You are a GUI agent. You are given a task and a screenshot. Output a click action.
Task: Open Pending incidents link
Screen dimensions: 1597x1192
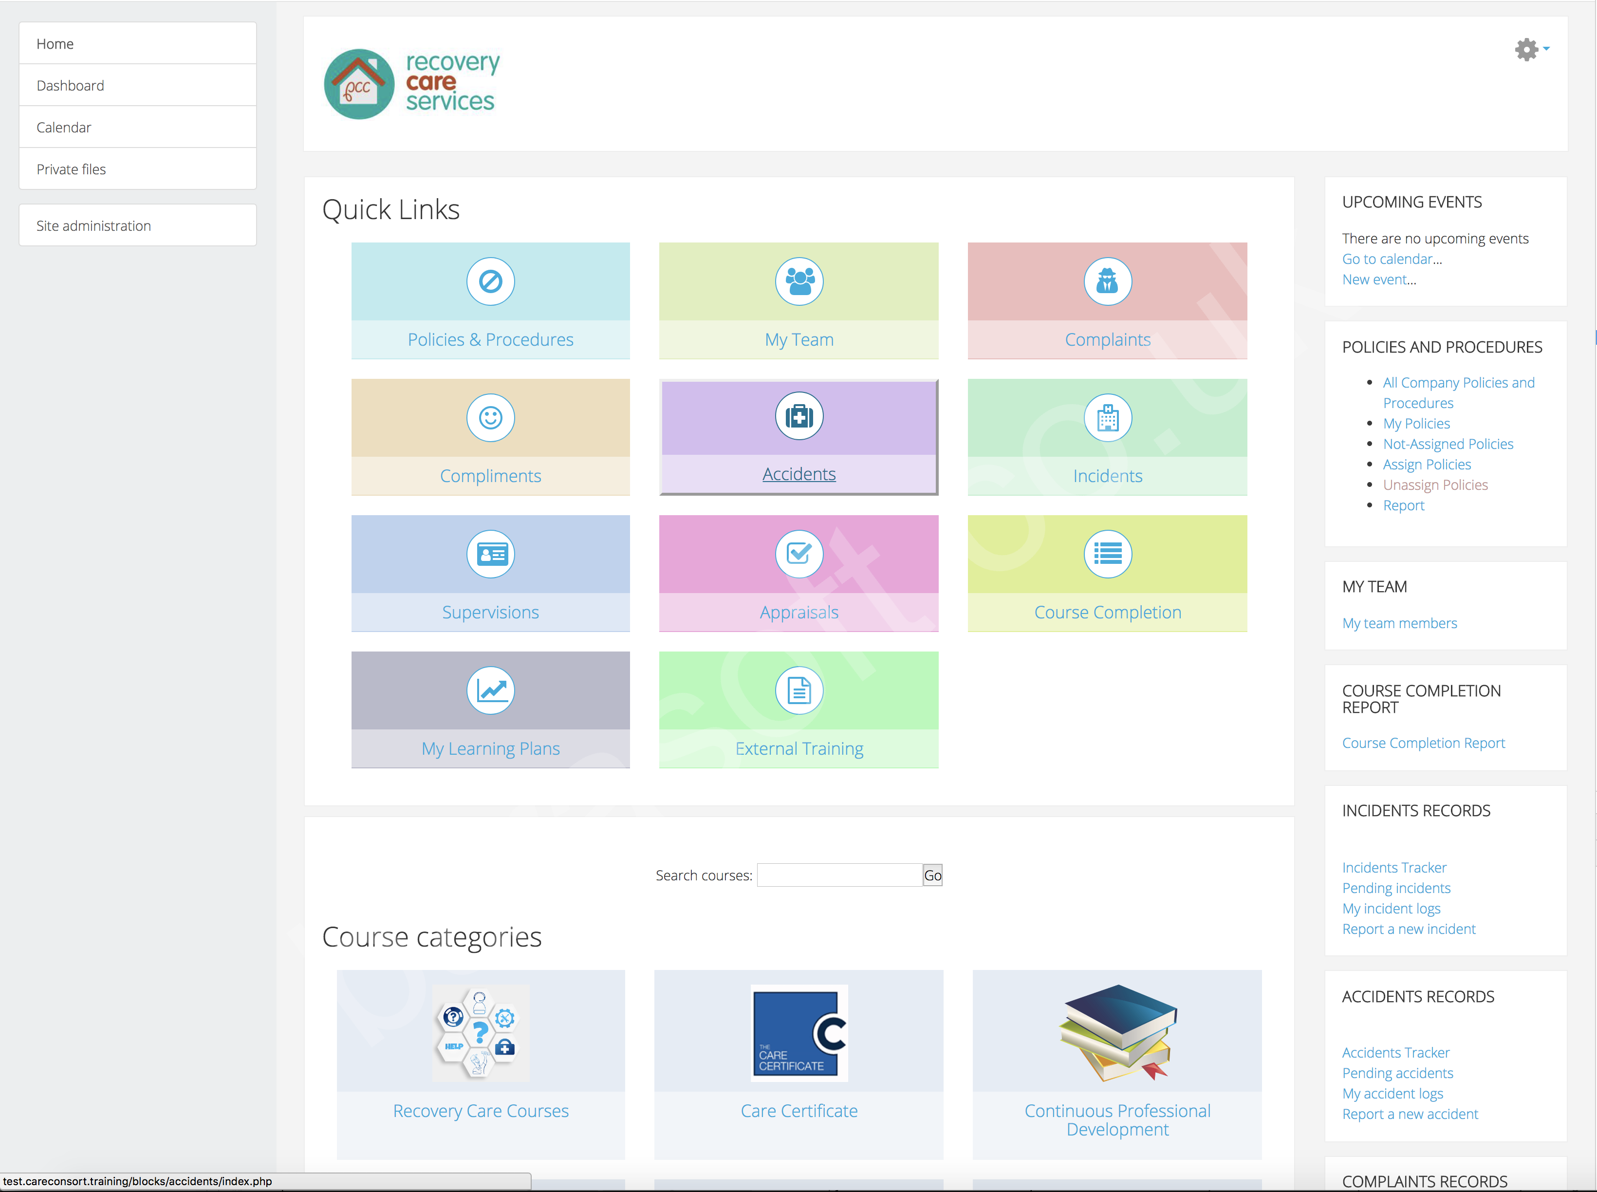tap(1396, 888)
